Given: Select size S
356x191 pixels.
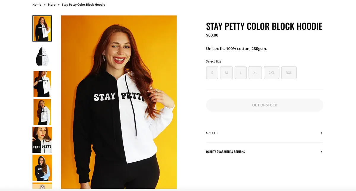Looking at the screenshot, I should coord(212,73).
